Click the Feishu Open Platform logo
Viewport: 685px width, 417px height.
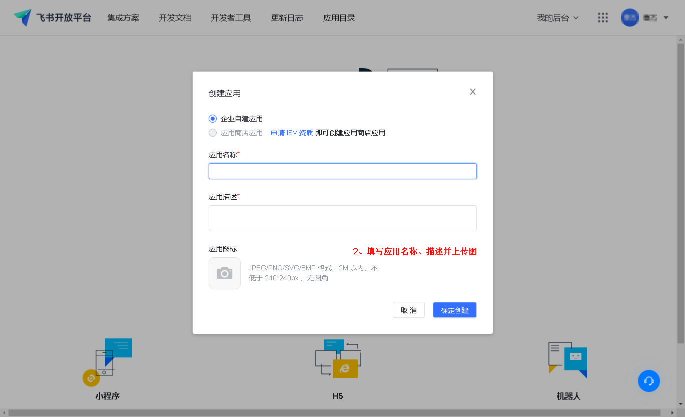[52, 18]
